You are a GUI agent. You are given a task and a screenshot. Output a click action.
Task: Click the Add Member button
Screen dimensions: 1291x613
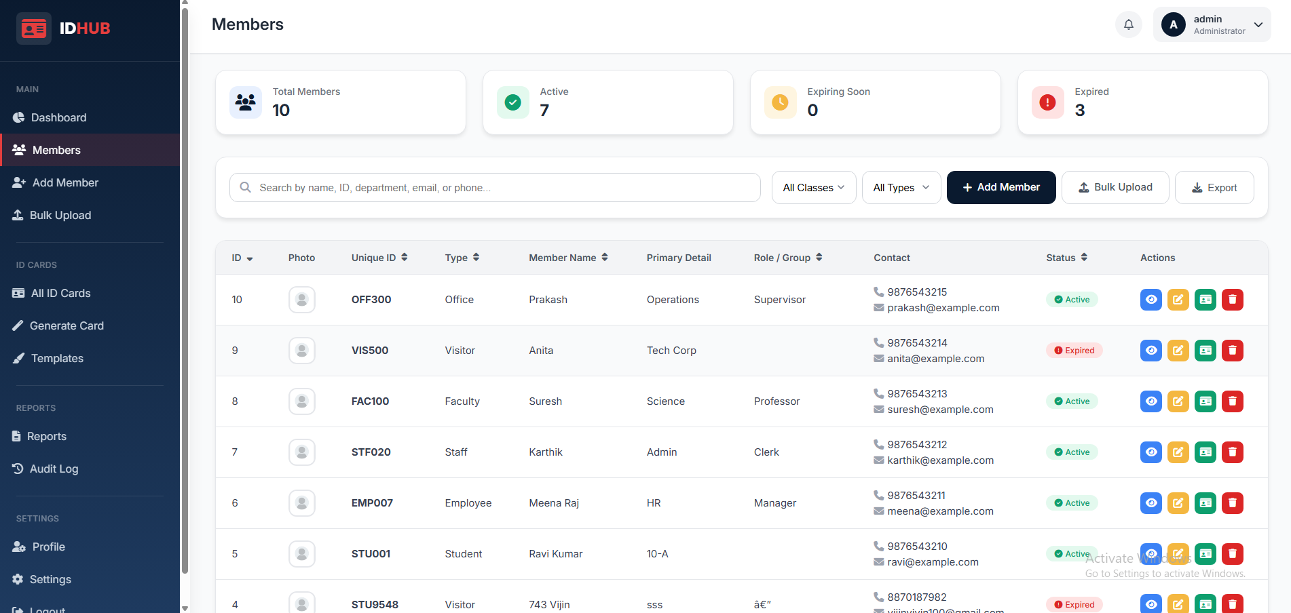point(1000,188)
